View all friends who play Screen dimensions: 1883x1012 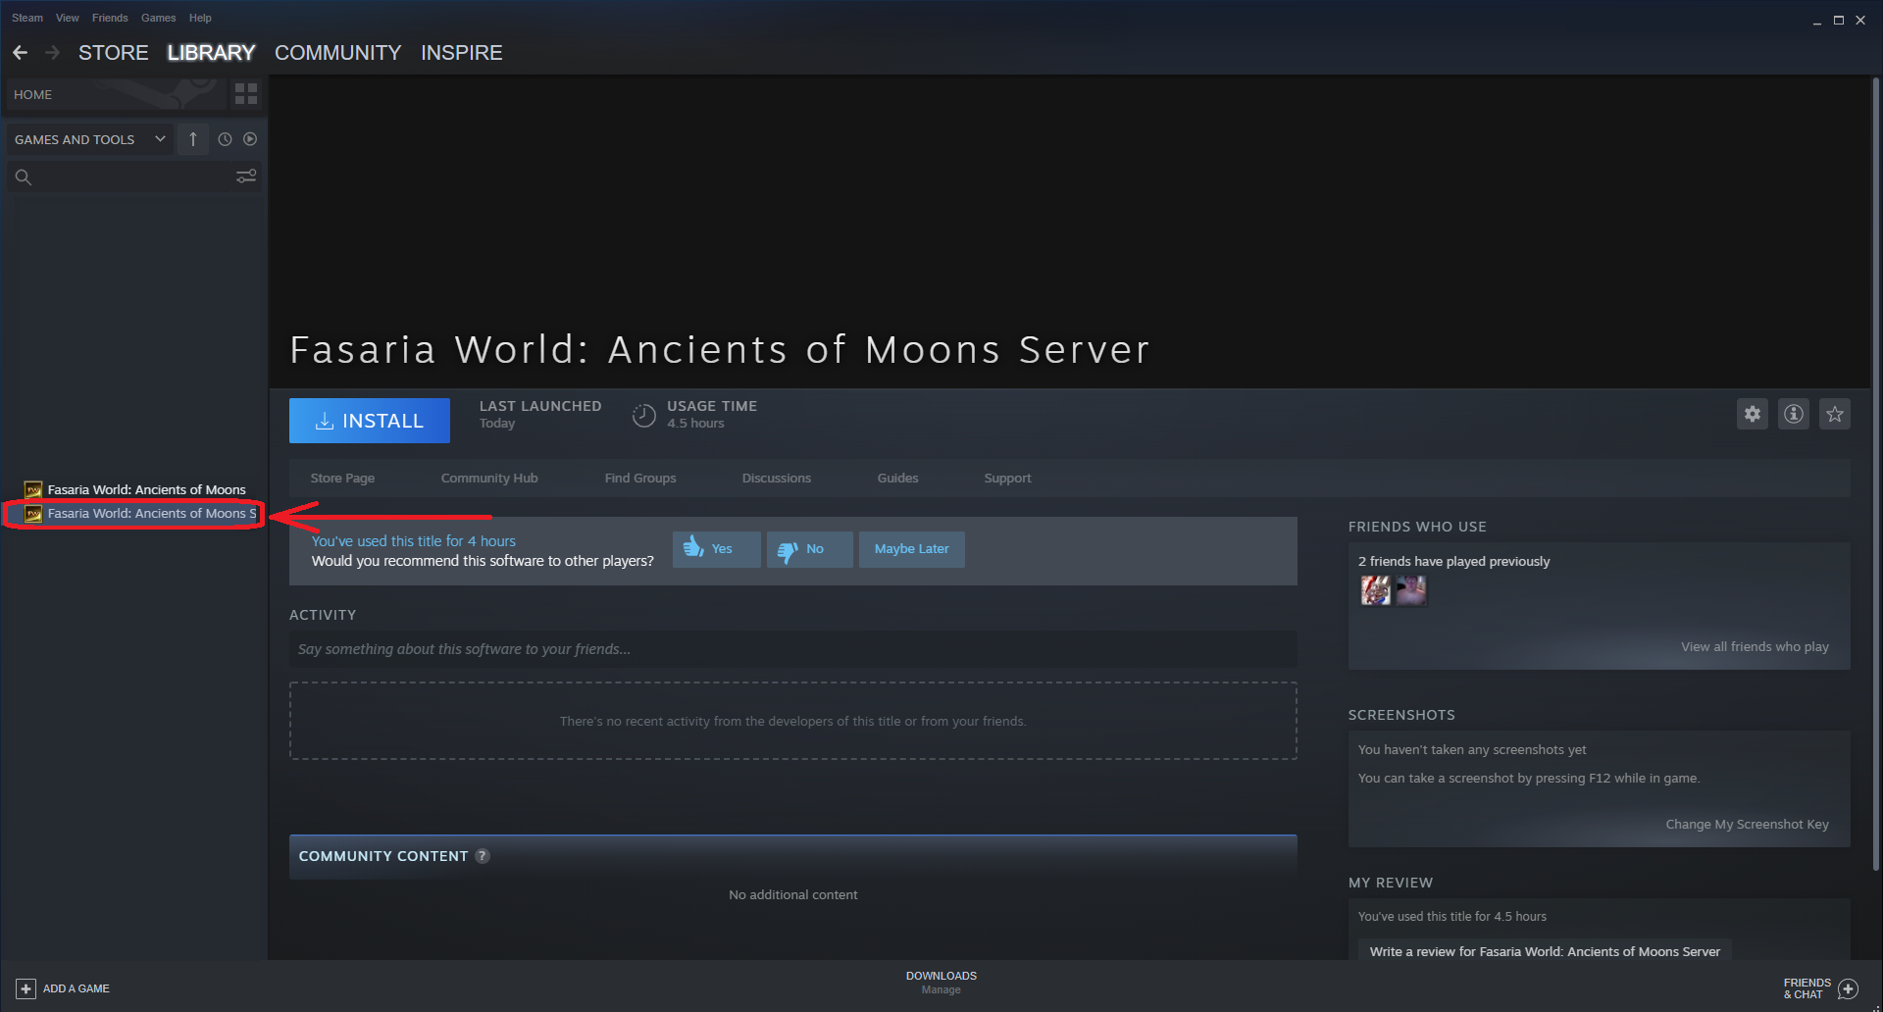pos(1755,647)
